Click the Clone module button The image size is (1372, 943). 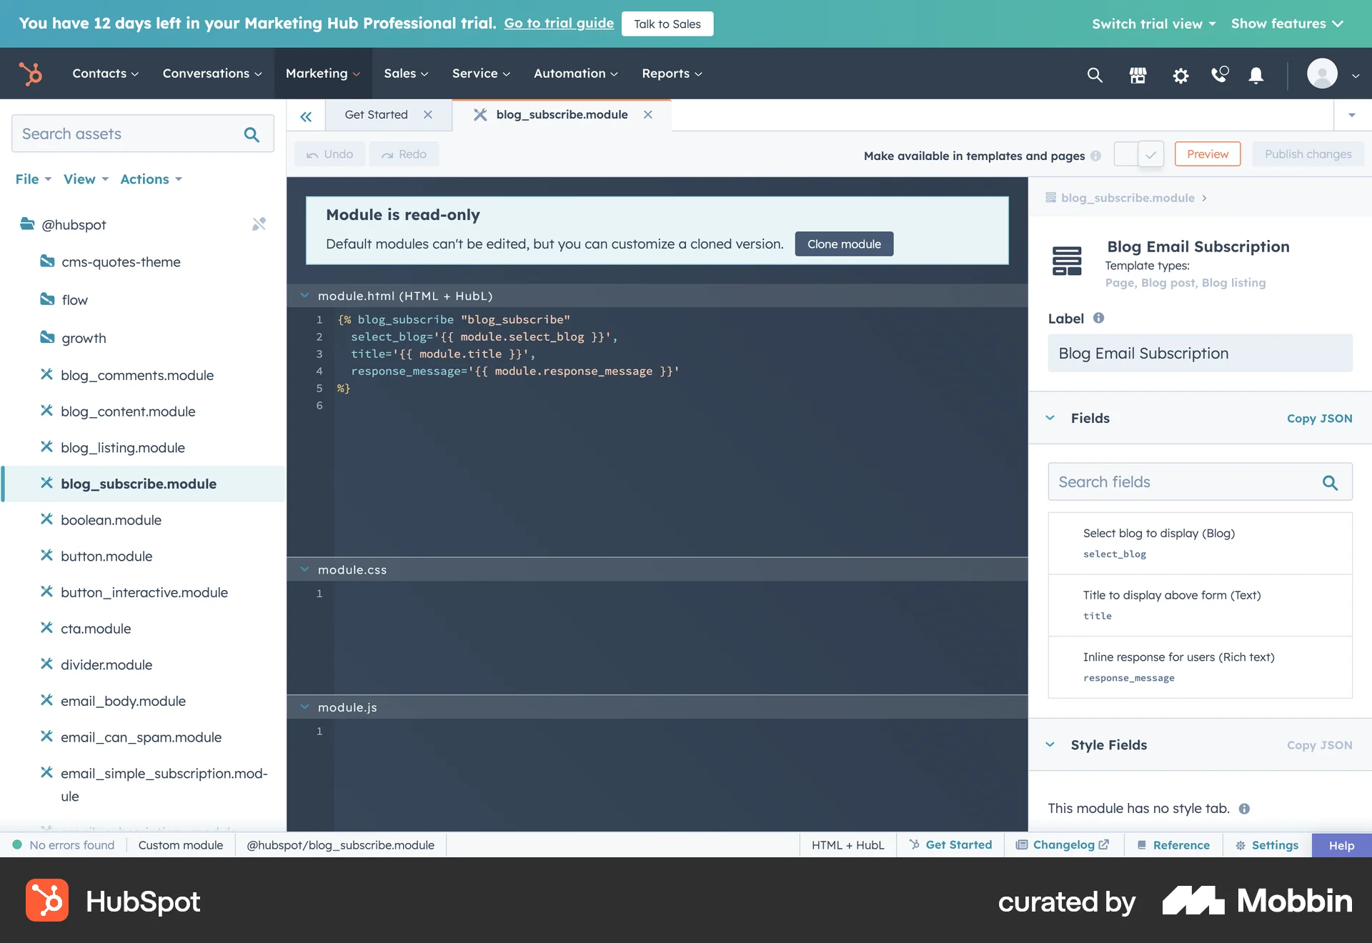(844, 244)
